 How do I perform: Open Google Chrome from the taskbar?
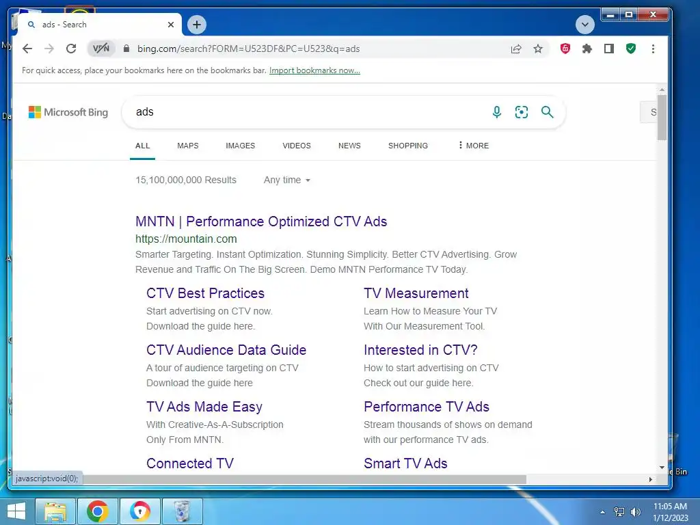(x=98, y=511)
